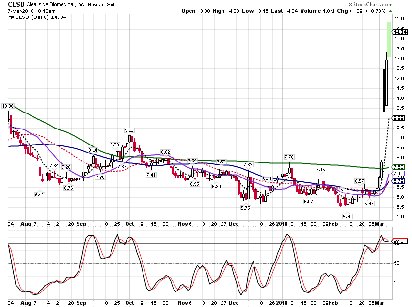Image resolution: width=412 pixels, height=307 pixels.
Task: Click the 83.64 stochastic value tag
Action: pyautogui.click(x=400, y=242)
